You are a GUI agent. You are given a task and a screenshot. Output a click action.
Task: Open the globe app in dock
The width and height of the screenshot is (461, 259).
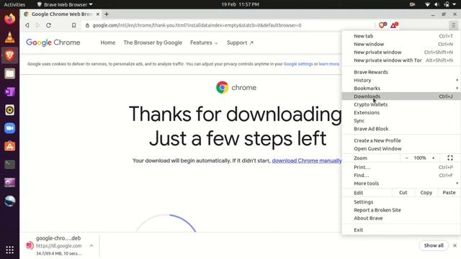tap(9, 201)
